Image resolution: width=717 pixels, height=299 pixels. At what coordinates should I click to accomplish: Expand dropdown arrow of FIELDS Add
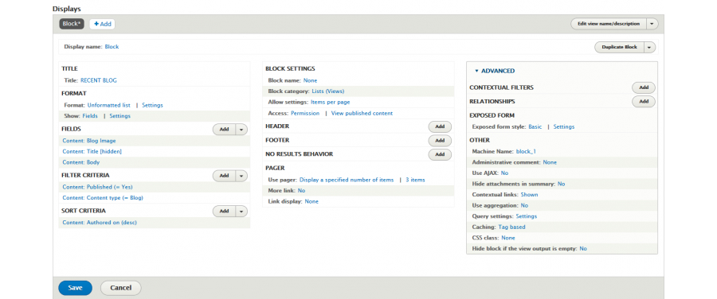click(x=241, y=130)
